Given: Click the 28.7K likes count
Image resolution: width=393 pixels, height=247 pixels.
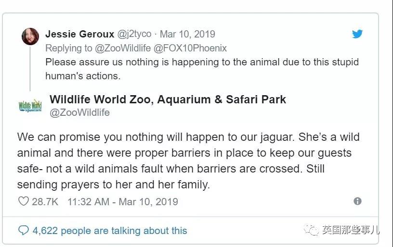Looking at the screenshot, I should click(x=45, y=201).
